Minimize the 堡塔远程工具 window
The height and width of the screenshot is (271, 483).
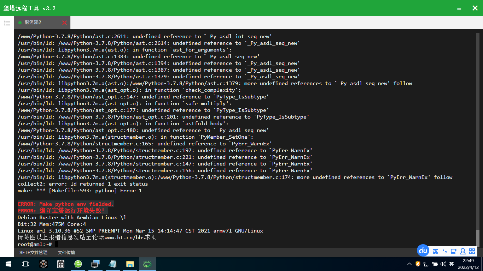[459, 8]
